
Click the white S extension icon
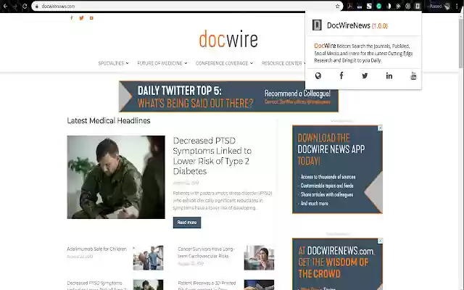coord(369,7)
